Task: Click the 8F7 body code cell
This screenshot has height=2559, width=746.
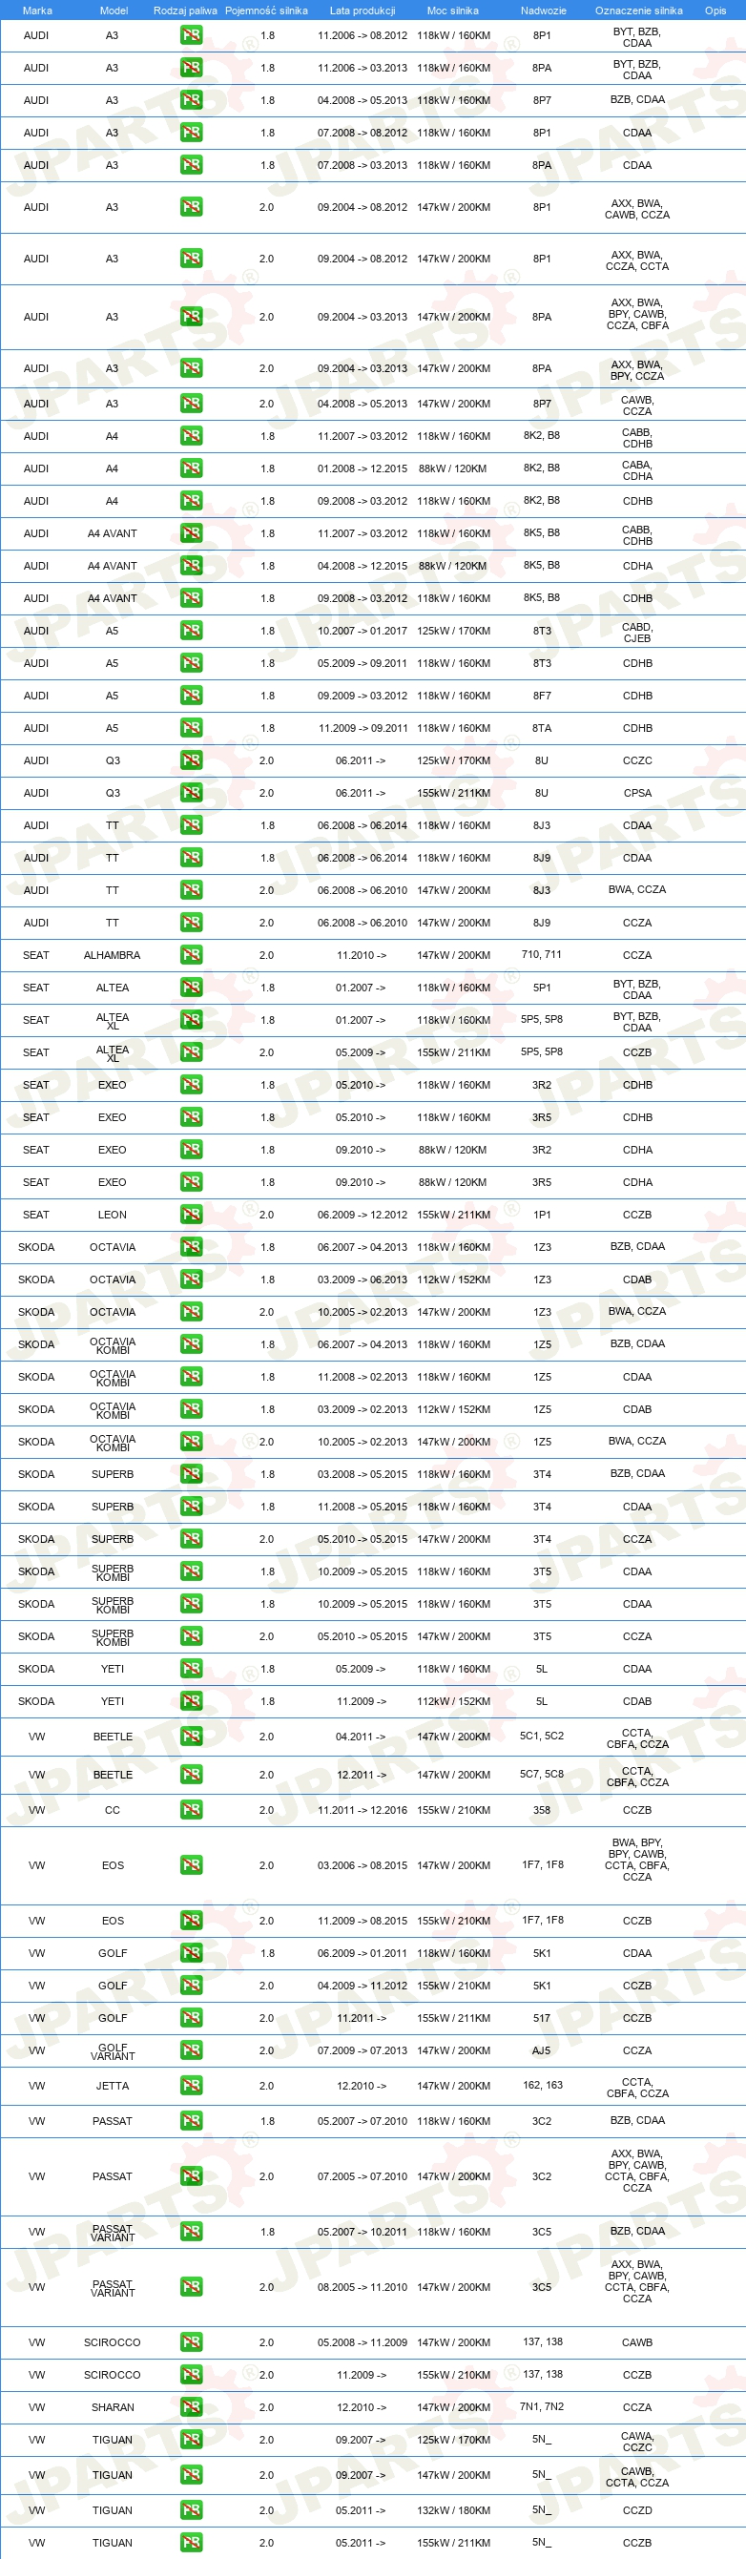Action: [541, 696]
